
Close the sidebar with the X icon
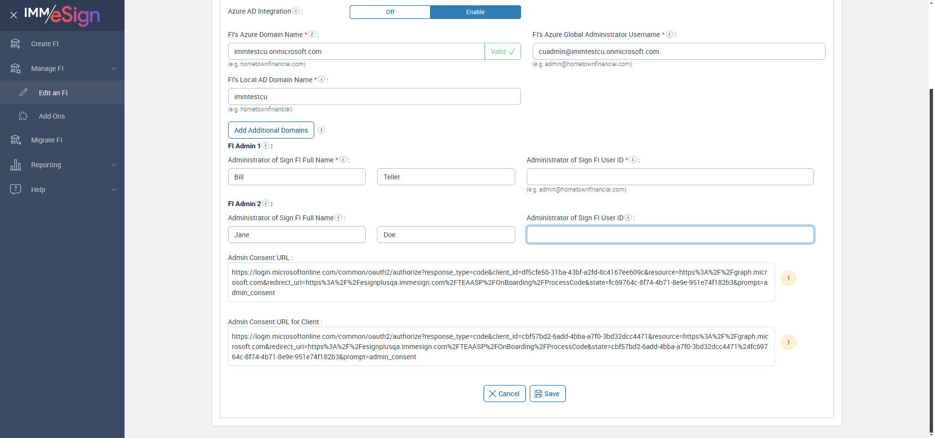pyautogui.click(x=14, y=15)
